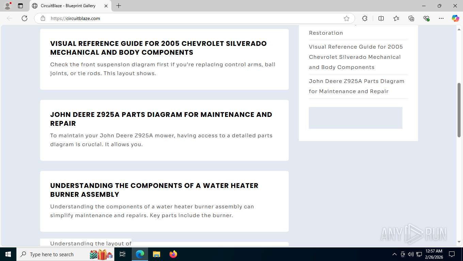This screenshot has width=463, height=261.
Task: Open Collections panel
Action: pos(411,18)
